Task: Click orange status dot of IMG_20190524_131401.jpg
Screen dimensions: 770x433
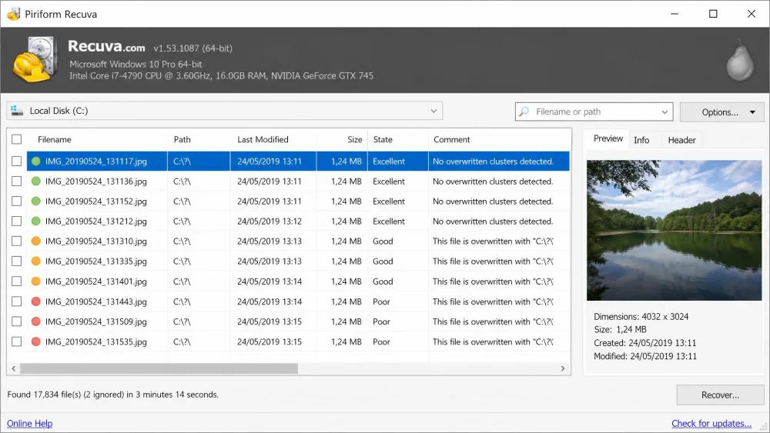Action: point(36,281)
